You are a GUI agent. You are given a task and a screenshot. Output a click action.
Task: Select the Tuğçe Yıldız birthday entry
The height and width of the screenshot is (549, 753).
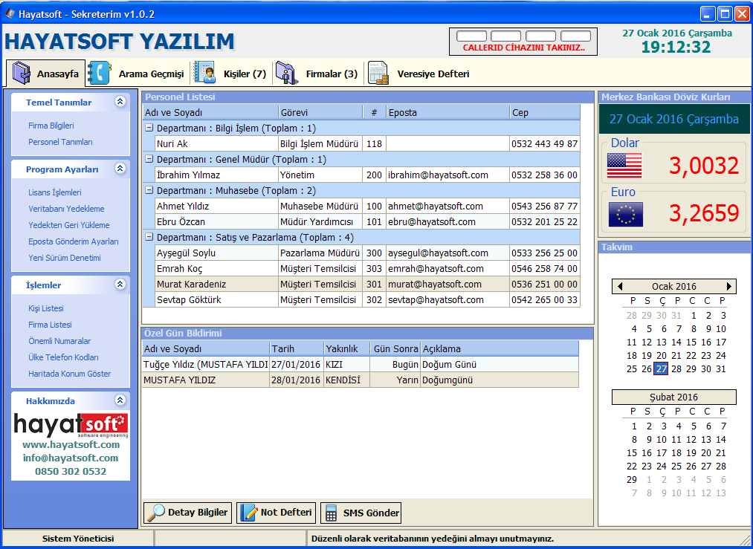(x=361, y=365)
